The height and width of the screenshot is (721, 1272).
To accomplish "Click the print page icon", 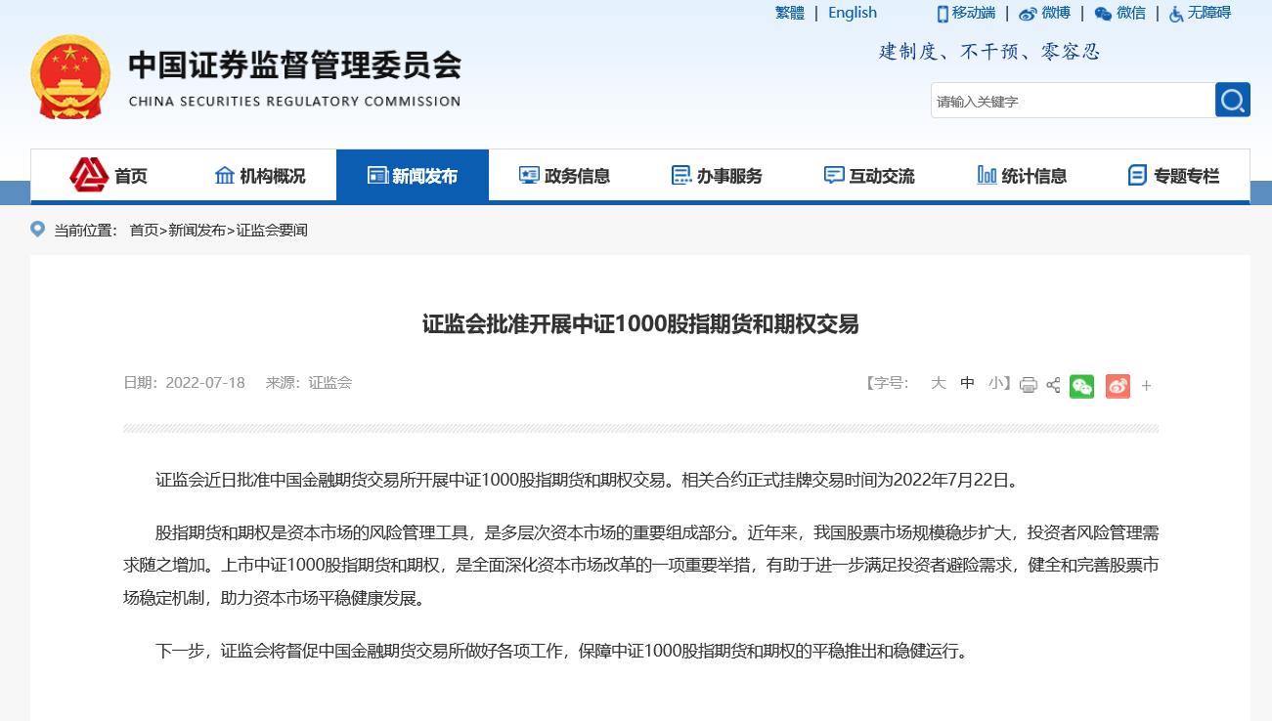I will (x=1028, y=385).
